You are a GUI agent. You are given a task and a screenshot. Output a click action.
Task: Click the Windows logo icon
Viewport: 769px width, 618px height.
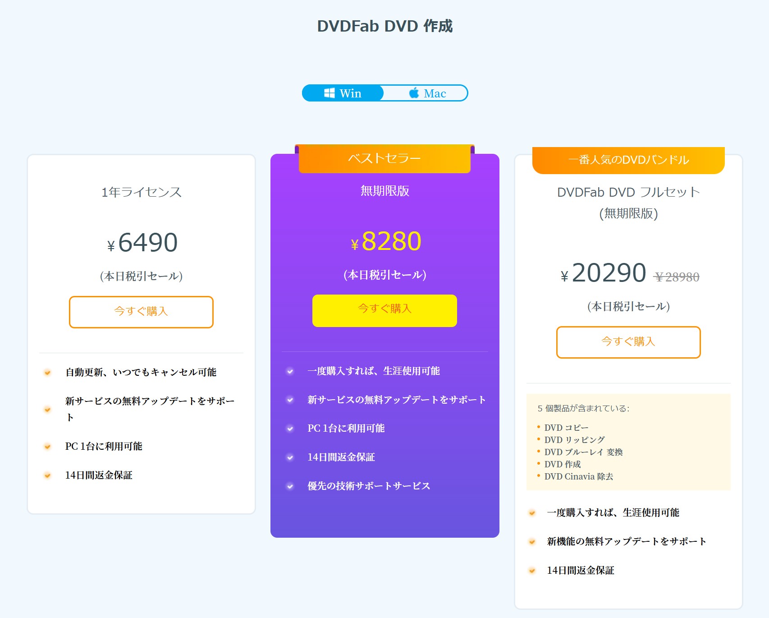coord(330,93)
